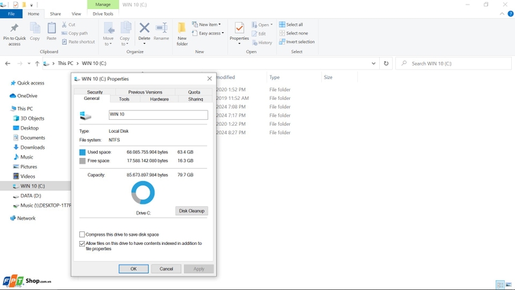Open the Easy access dropdown

(207, 34)
